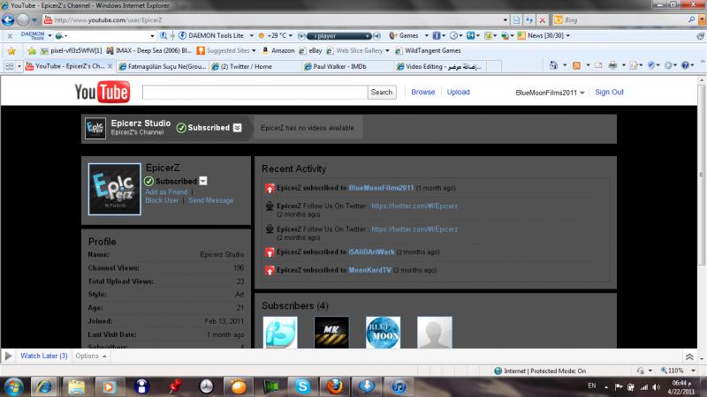
Task: Click the DAEMON Tools Lite toolbar button
Action: 212,35
